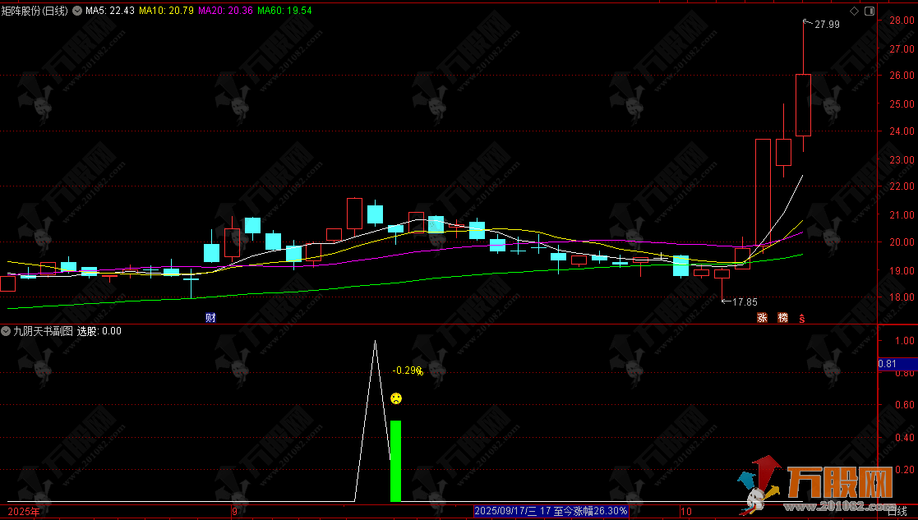Click the 2025年 date axis label

(x=24, y=512)
